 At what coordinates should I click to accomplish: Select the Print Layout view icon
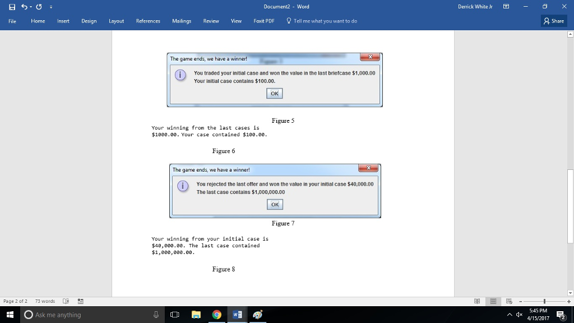tap(493, 301)
